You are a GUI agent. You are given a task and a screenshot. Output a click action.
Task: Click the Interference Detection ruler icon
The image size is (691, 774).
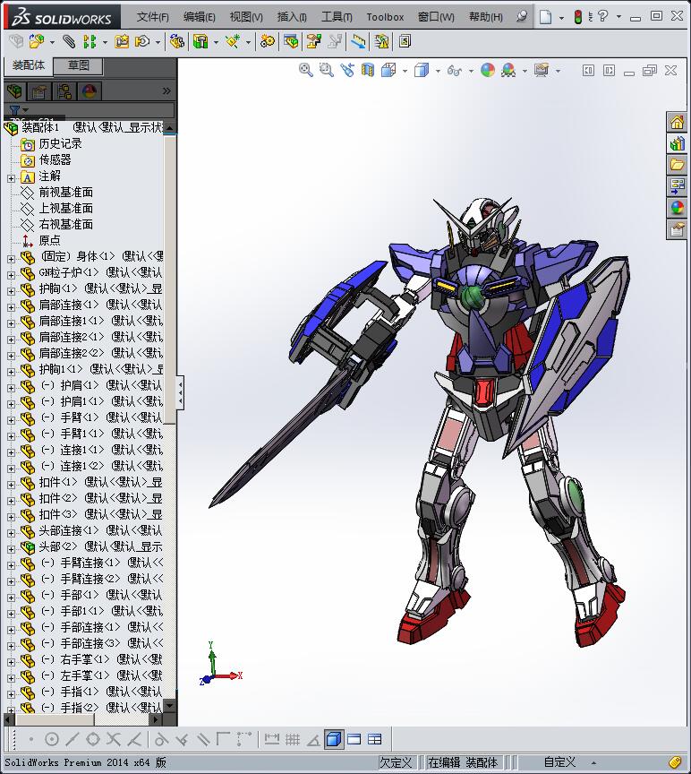pos(358,42)
